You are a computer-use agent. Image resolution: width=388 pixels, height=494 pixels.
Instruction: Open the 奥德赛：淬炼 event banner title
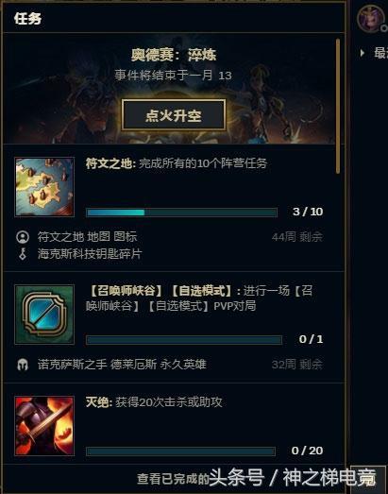coord(174,55)
